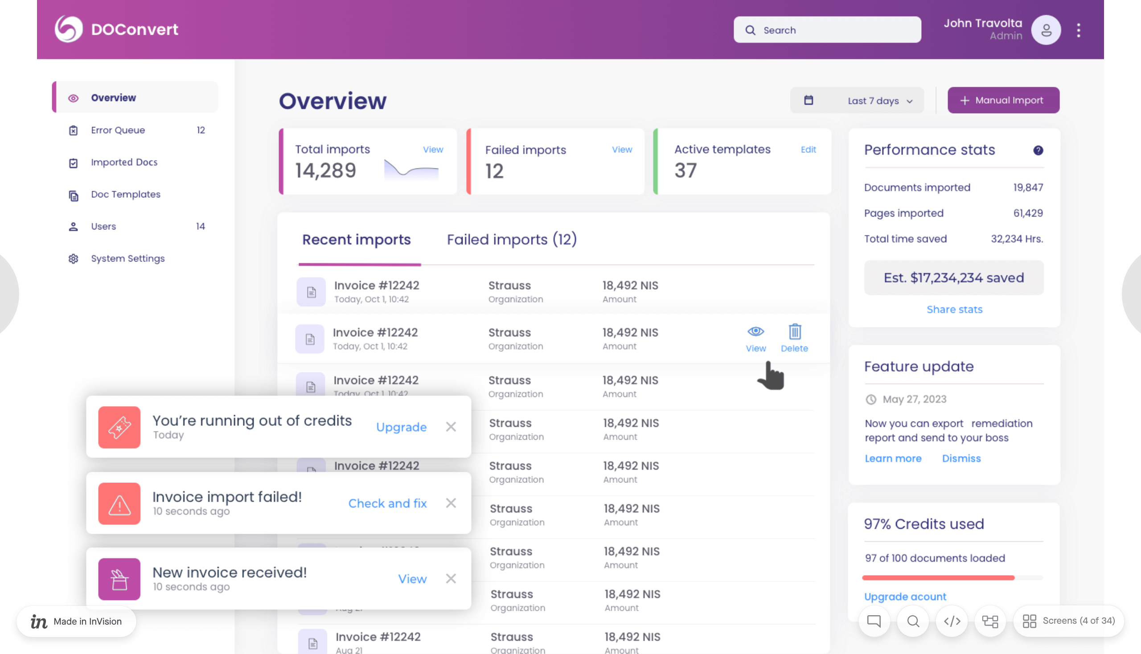The height and width of the screenshot is (654, 1141).
Task: Click the DOConvert logo
Action: click(117, 29)
